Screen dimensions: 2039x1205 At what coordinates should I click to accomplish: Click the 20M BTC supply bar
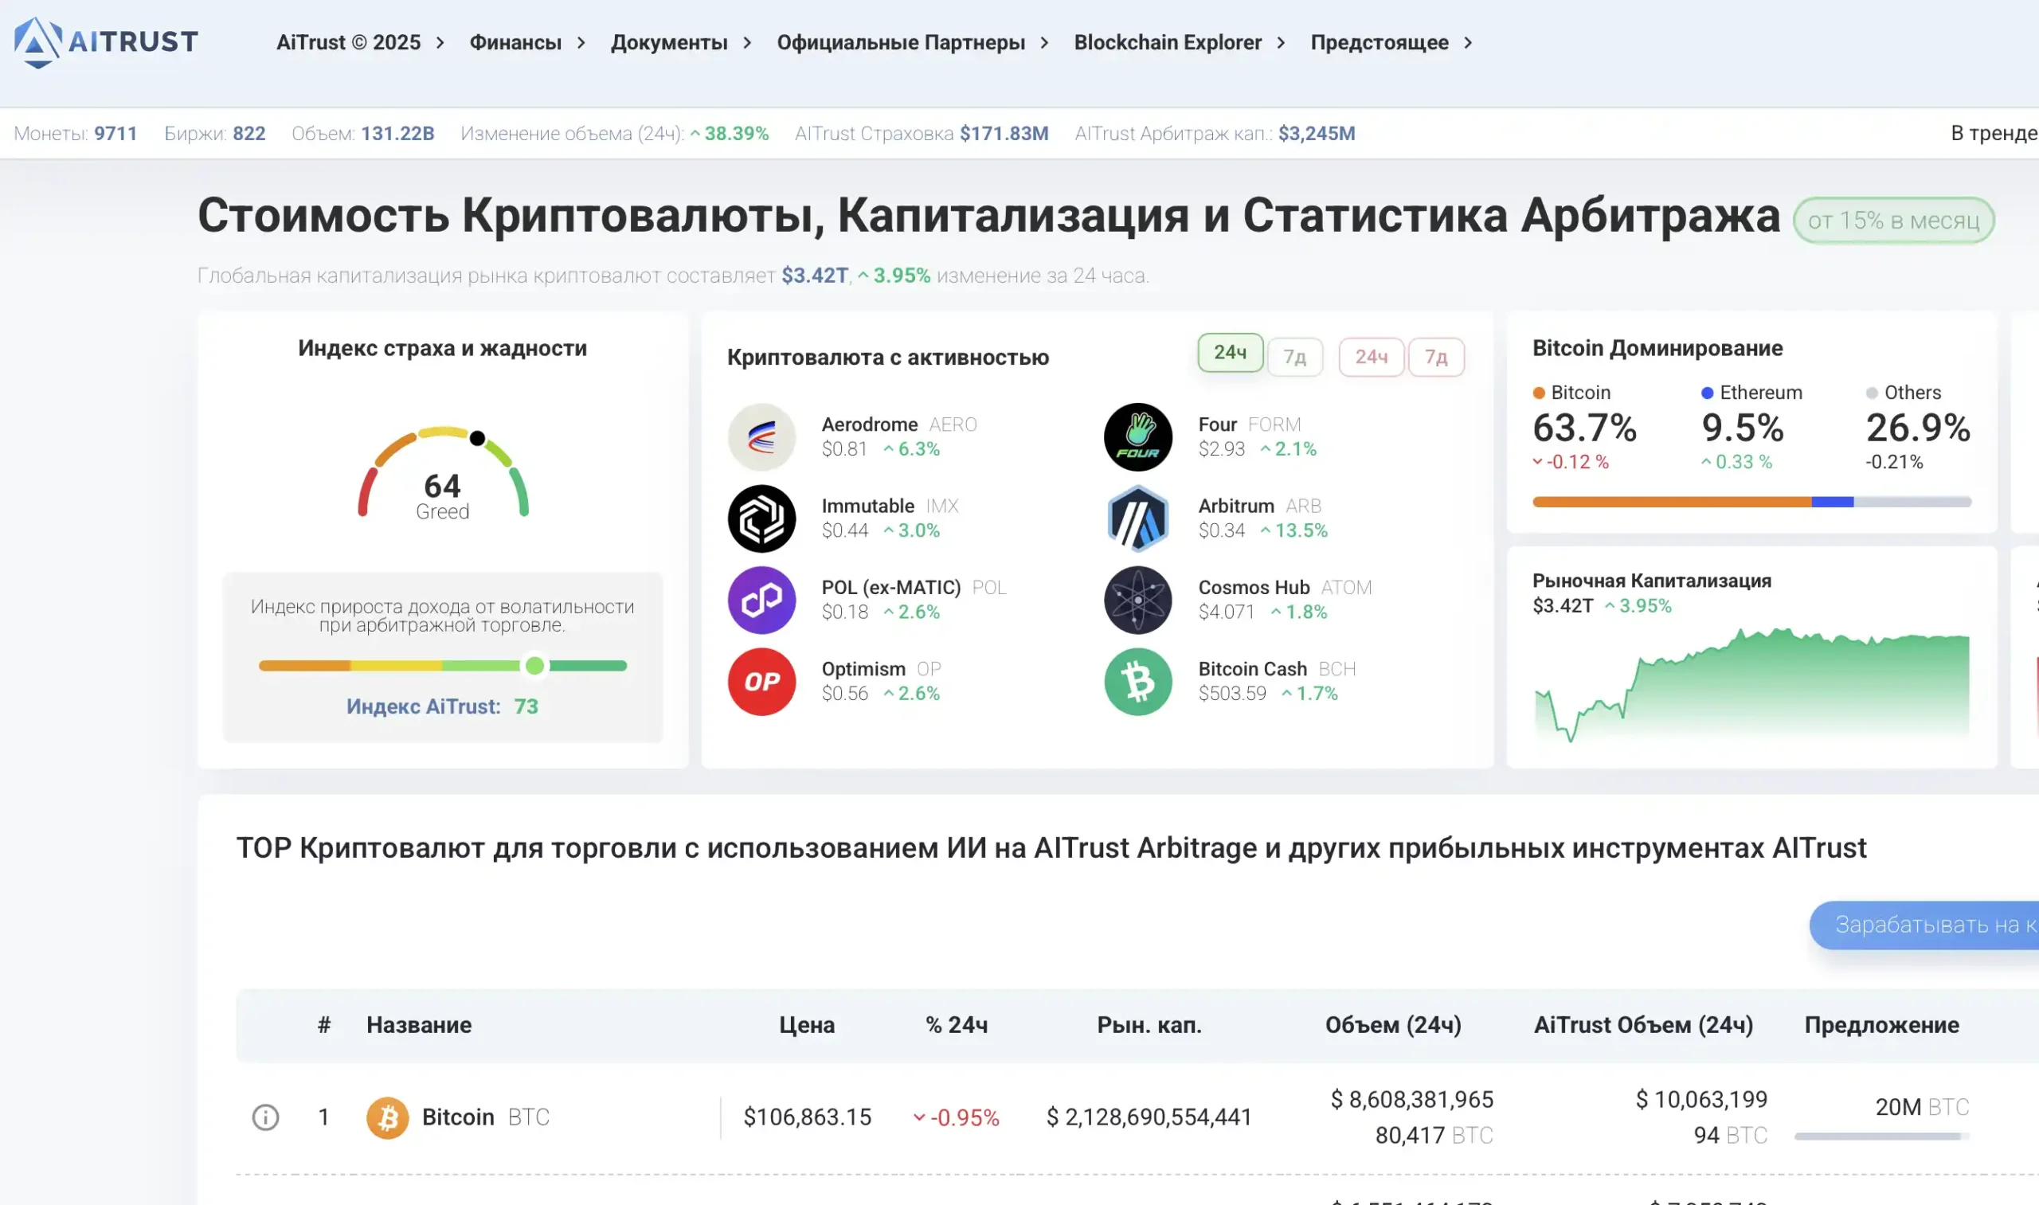pos(1882,1136)
